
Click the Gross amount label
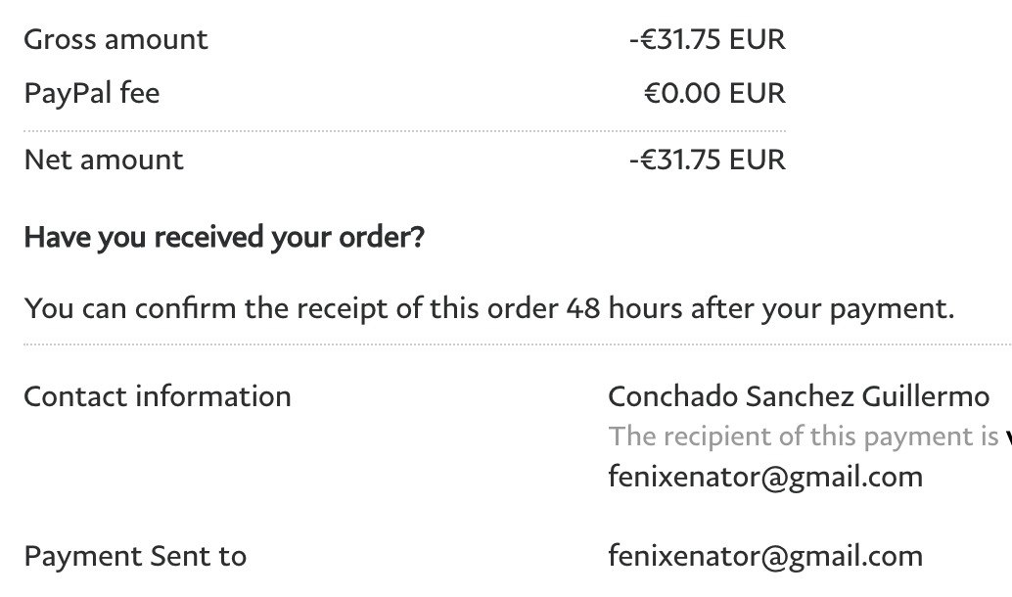point(115,40)
